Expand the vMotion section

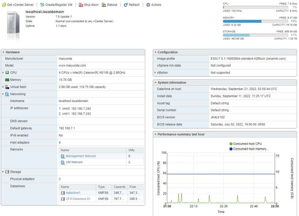click(x=155, y=72)
